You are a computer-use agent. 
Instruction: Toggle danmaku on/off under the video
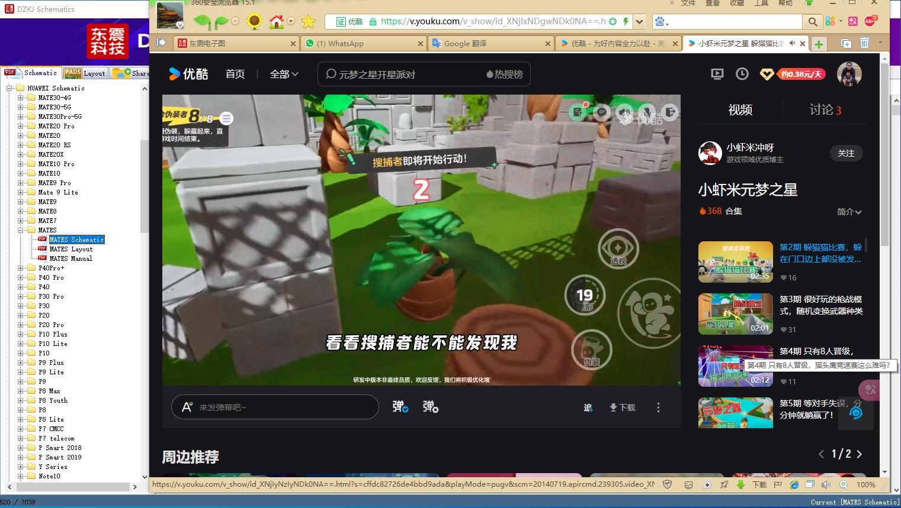(x=400, y=407)
